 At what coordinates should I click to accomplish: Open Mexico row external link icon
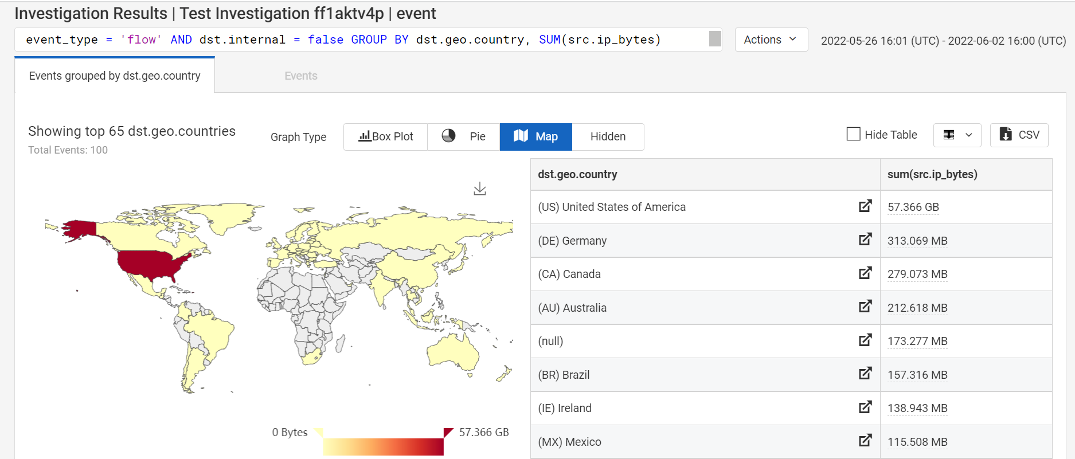[865, 440]
